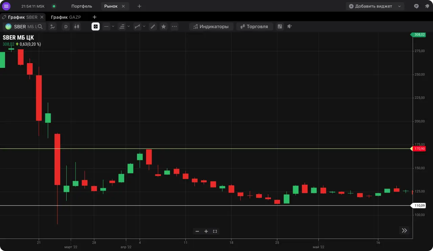Viewport: 433px width, 251px height.
Task: Click the Торговля button
Action: (x=254, y=27)
